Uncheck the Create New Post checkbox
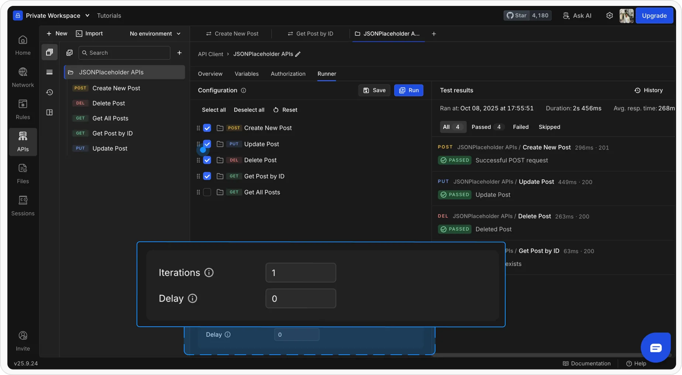Viewport: 682px width, 375px height. (x=207, y=128)
